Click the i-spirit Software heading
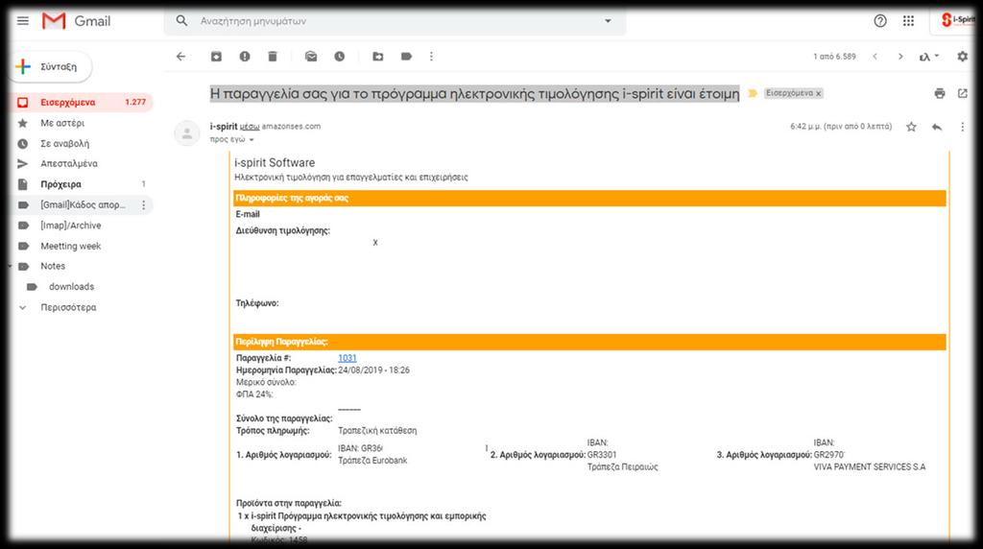 275,163
